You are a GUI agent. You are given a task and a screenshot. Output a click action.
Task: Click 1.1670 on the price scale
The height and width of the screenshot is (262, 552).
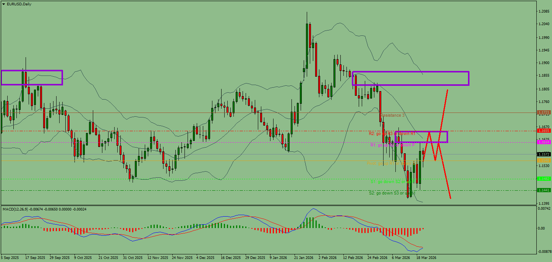[x=544, y=127]
